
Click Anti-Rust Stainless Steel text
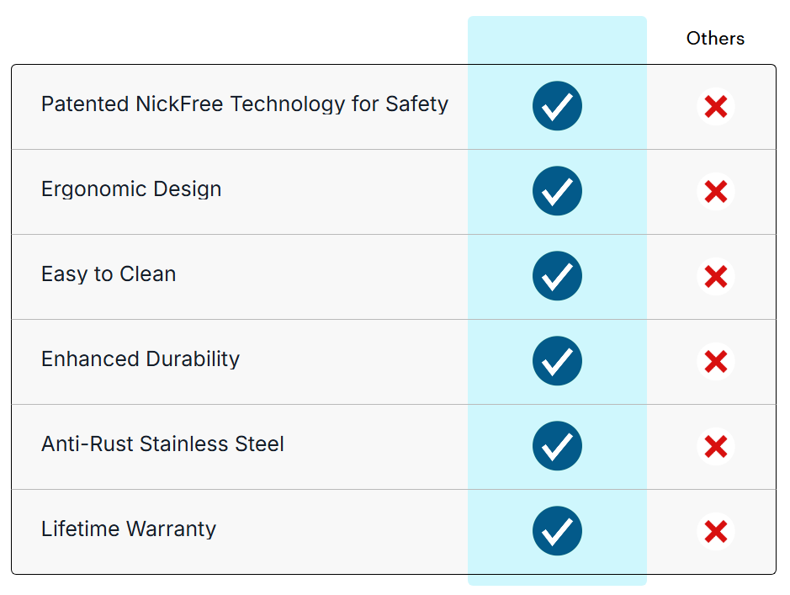point(162,444)
